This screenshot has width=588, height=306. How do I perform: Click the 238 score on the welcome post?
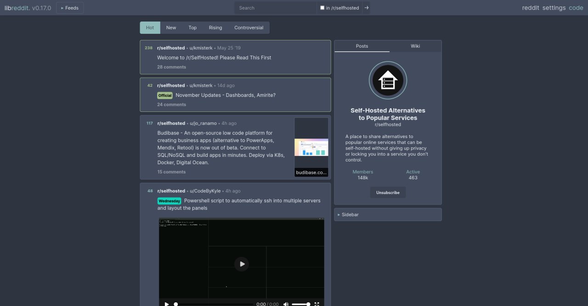(148, 48)
